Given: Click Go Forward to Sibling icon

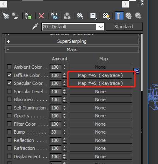Looking at the screenshot, I should point(138,16).
